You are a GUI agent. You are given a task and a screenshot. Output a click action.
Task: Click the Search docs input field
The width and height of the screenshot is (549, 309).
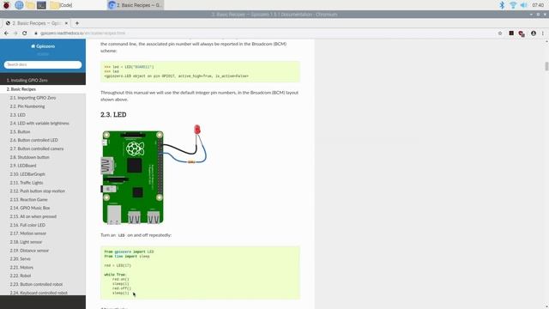point(43,64)
